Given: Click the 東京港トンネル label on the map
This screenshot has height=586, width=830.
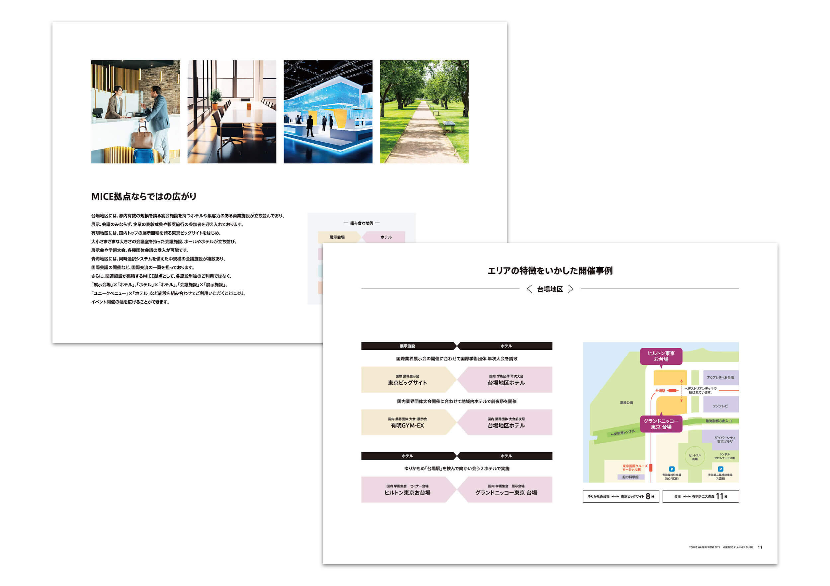Looking at the screenshot, I should 623,432.
